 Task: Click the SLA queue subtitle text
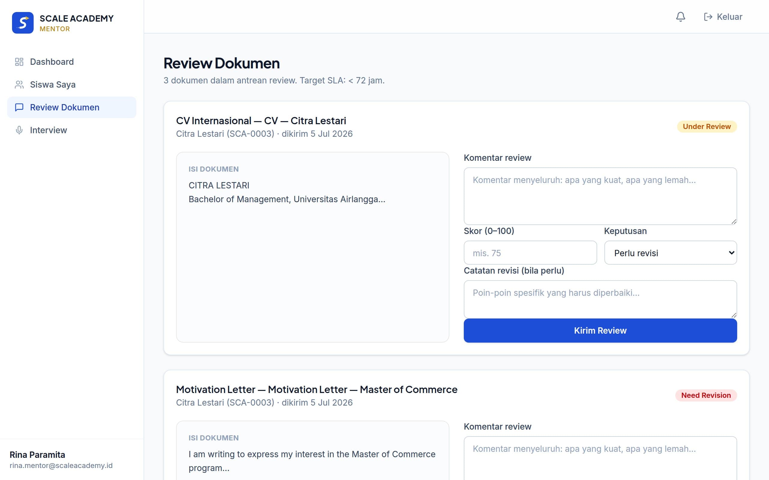(274, 80)
